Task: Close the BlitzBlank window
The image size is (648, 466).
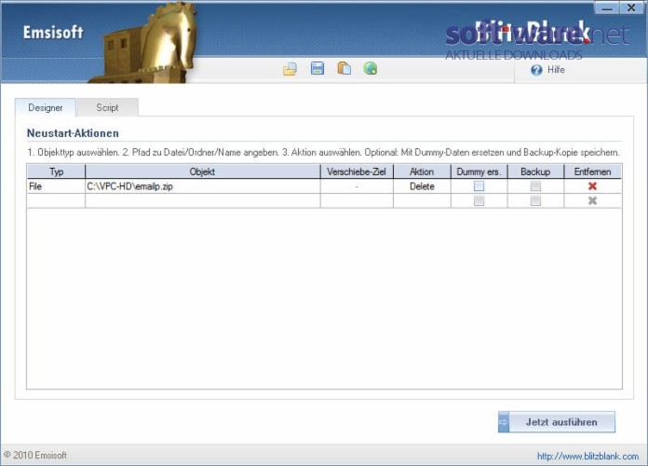Action: 631,7
